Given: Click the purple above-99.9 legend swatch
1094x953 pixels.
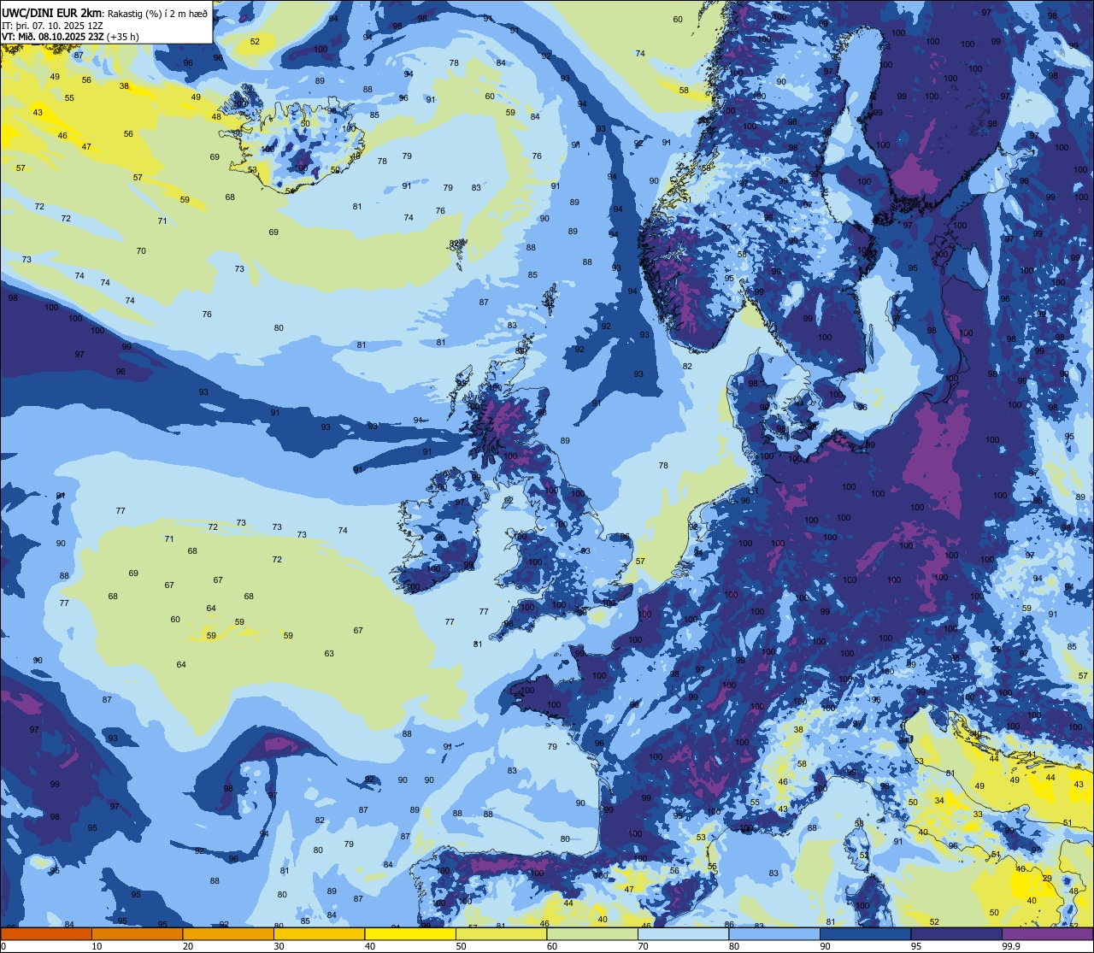Looking at the screenshot, I should 1048,933.
